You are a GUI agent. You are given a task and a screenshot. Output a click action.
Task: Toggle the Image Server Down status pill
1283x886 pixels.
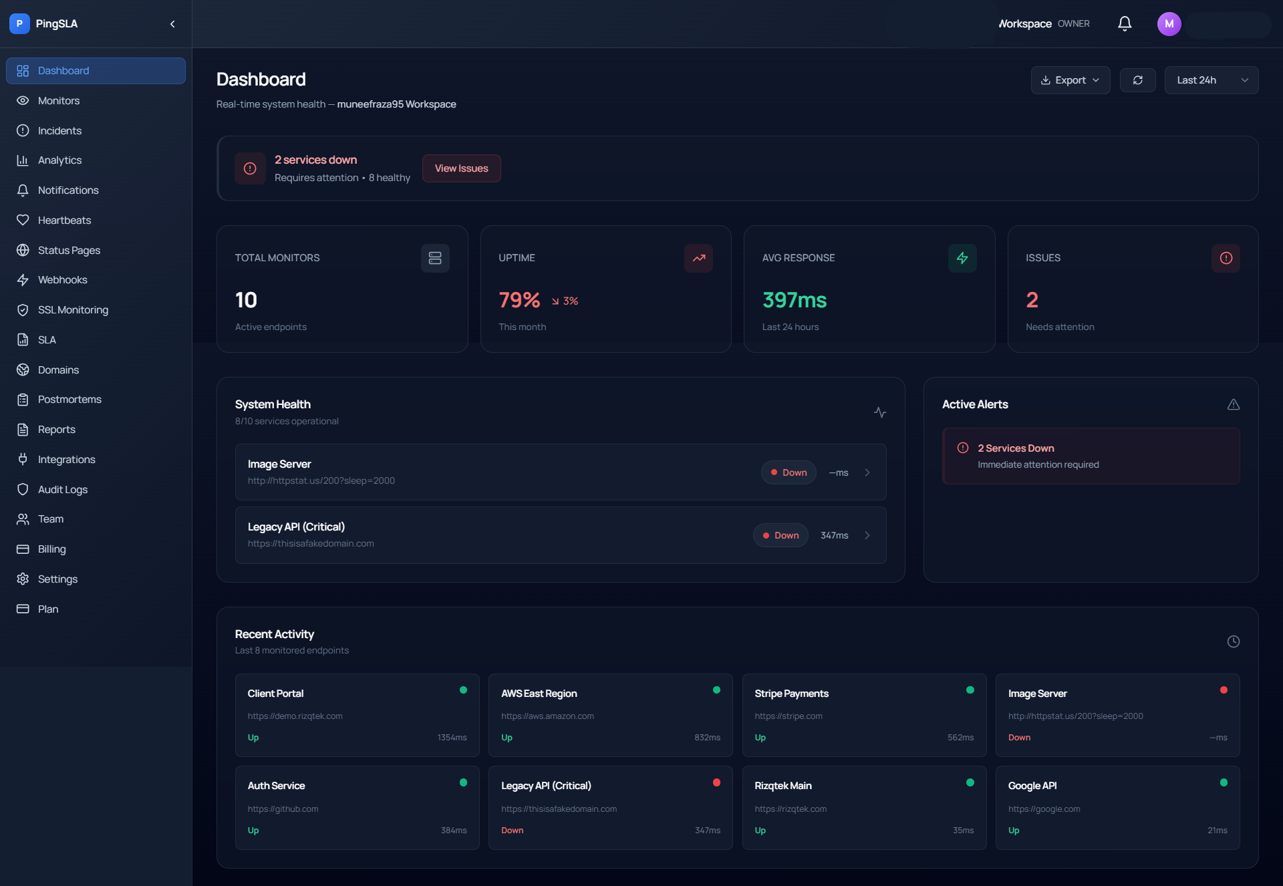[x=789, y=472]
